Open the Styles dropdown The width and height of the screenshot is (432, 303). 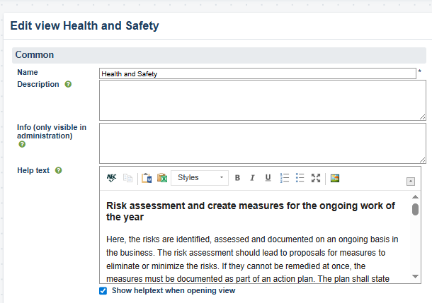(x=200, y=178)
